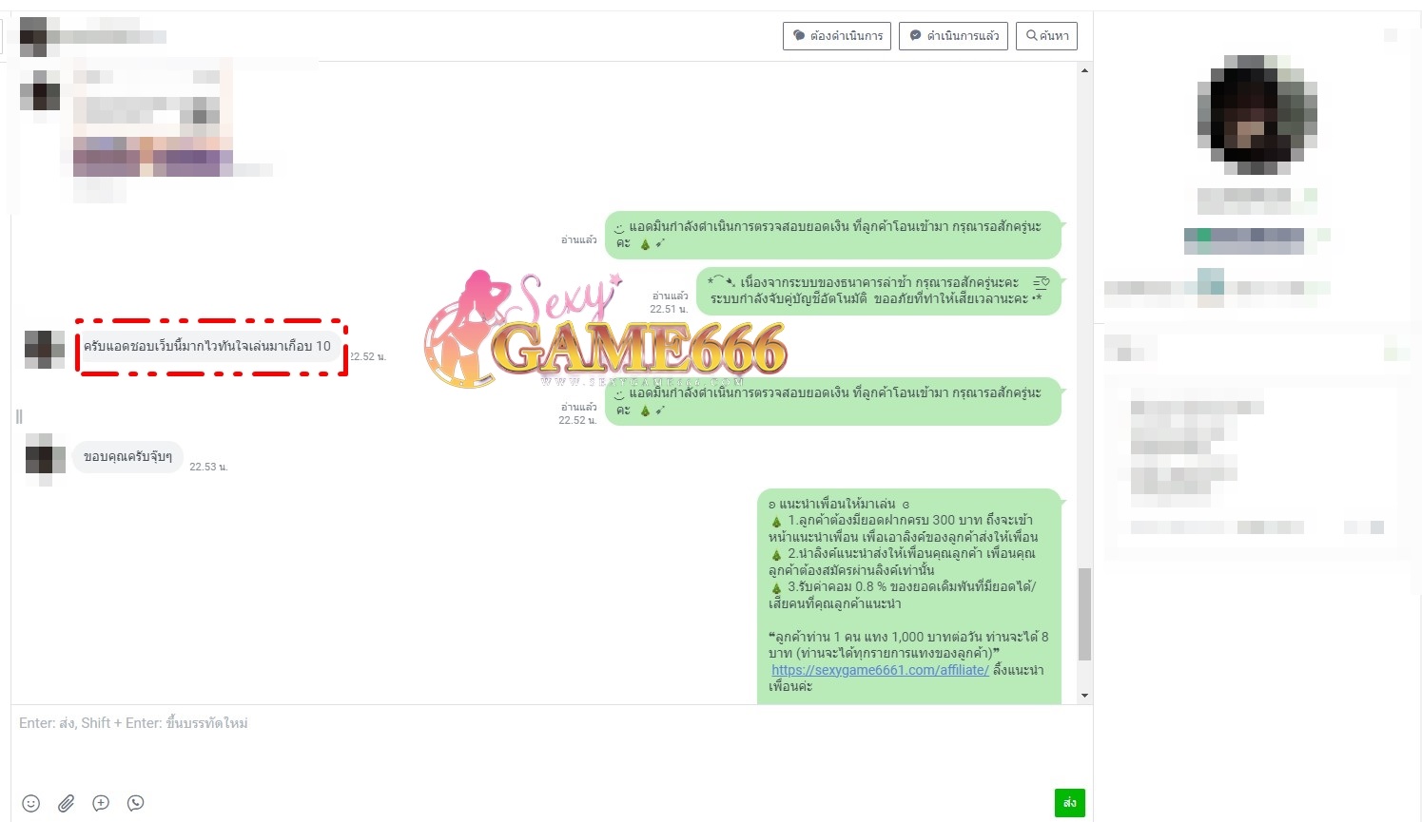Click the chat header avatar at top left
Screen dimensions: 1422x822
point(33,36)
